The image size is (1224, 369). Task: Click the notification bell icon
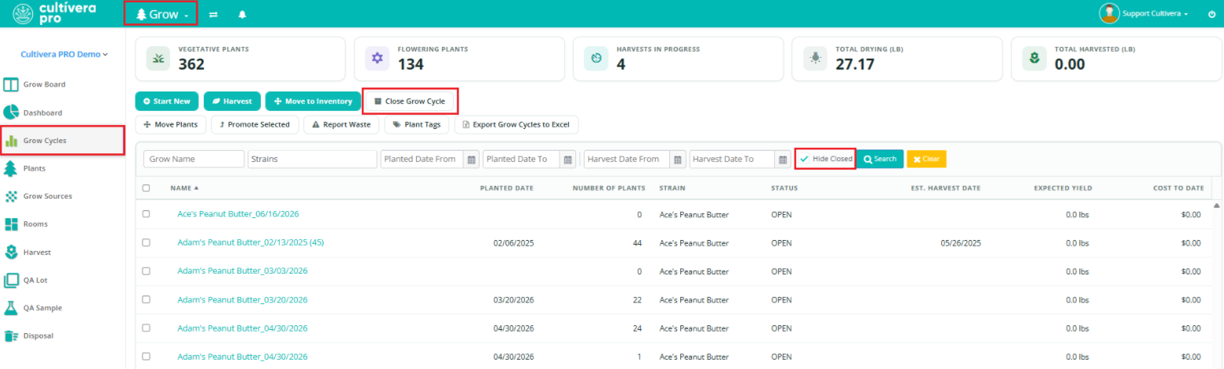(242, 14)
